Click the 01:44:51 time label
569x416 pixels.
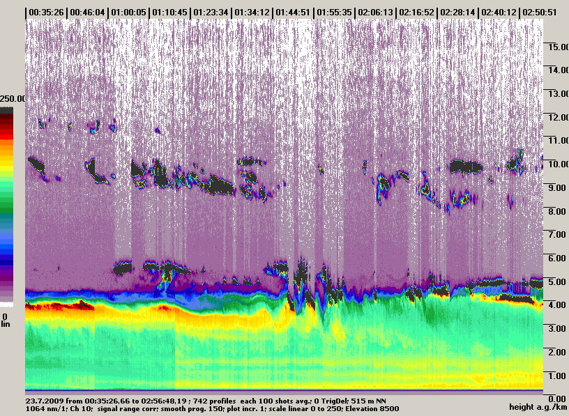coord(293,13)
